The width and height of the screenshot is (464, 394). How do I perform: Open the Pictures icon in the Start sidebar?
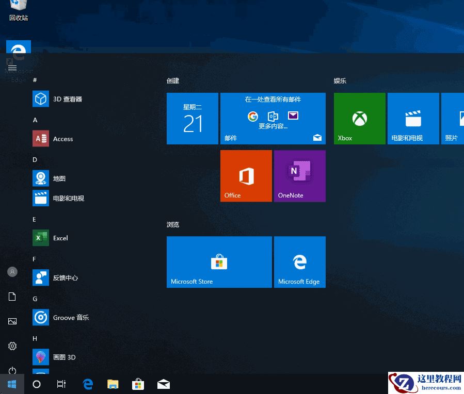pos(12,321)
